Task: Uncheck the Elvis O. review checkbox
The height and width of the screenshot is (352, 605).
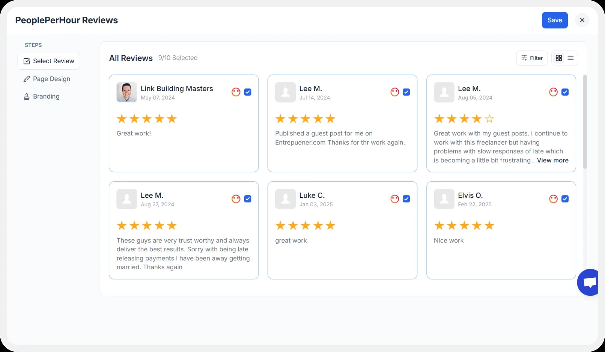Action: [x=565, y=199]
